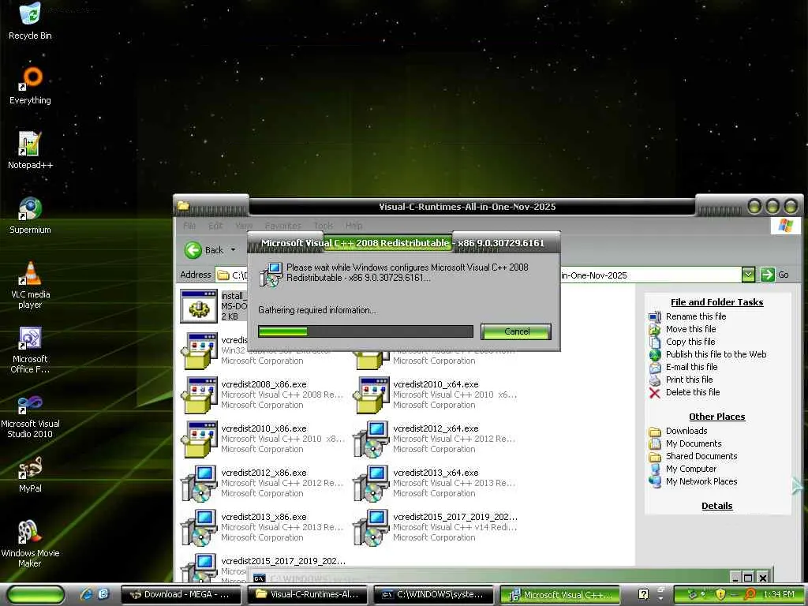Click the green Start button
808x606 pixels.
[x=36, y=594]
